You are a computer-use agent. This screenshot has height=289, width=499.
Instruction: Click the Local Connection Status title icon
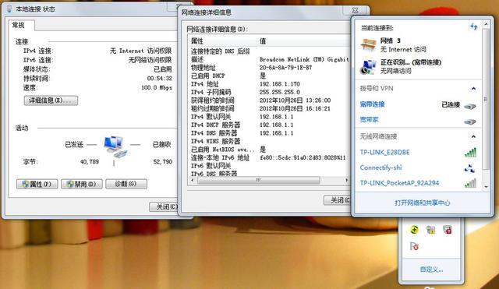pos(9,9)
